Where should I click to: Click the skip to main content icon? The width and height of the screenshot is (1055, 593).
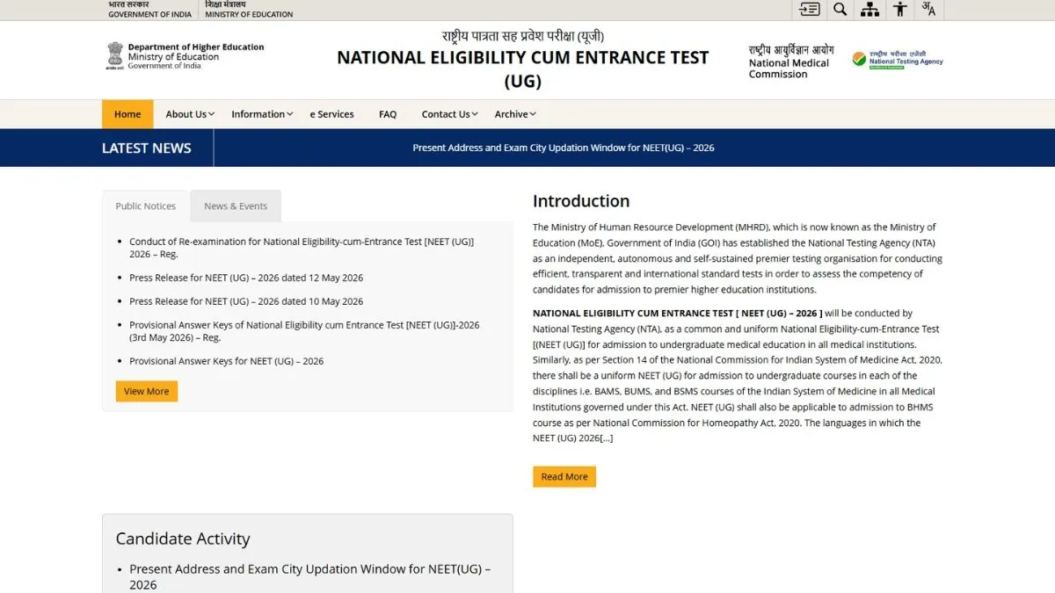pos(810,9)
